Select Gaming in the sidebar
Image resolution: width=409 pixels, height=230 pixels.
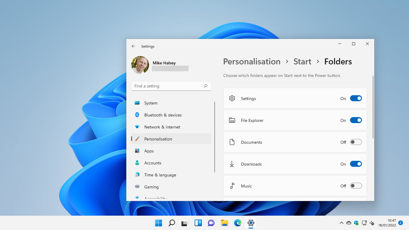point(171,187)
